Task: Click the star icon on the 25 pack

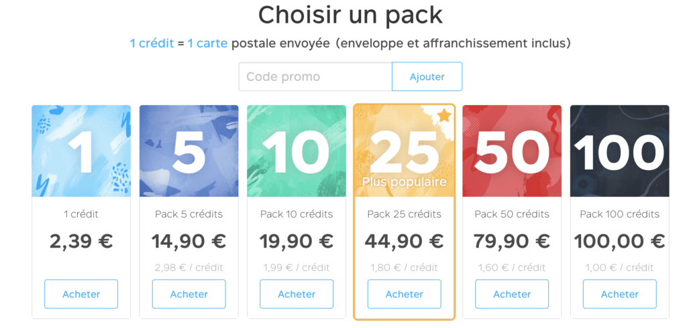Action: 444,116
